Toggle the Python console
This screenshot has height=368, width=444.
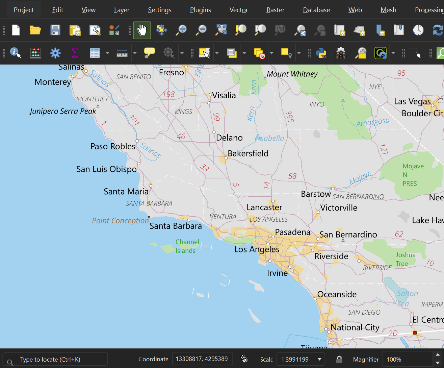[x=321, y=53]
